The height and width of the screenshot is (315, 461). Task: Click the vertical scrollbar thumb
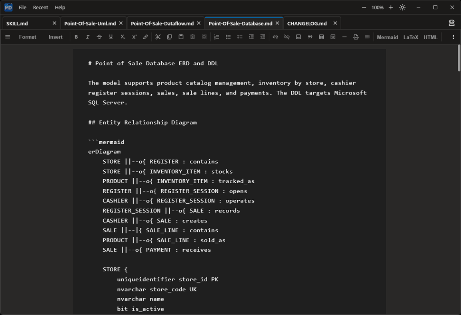[x=459, y=58]
